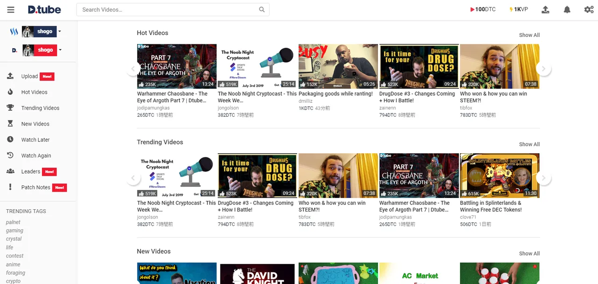The width and height of the screenshot is (598, 284).
Task: Click the flame icon beside Hot Videos
Action: tap(10, 92)
